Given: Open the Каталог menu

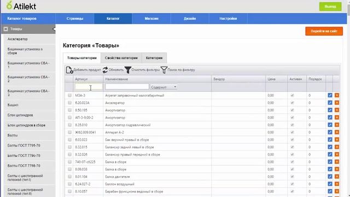Looking at the screenshot, I should 113,19.
